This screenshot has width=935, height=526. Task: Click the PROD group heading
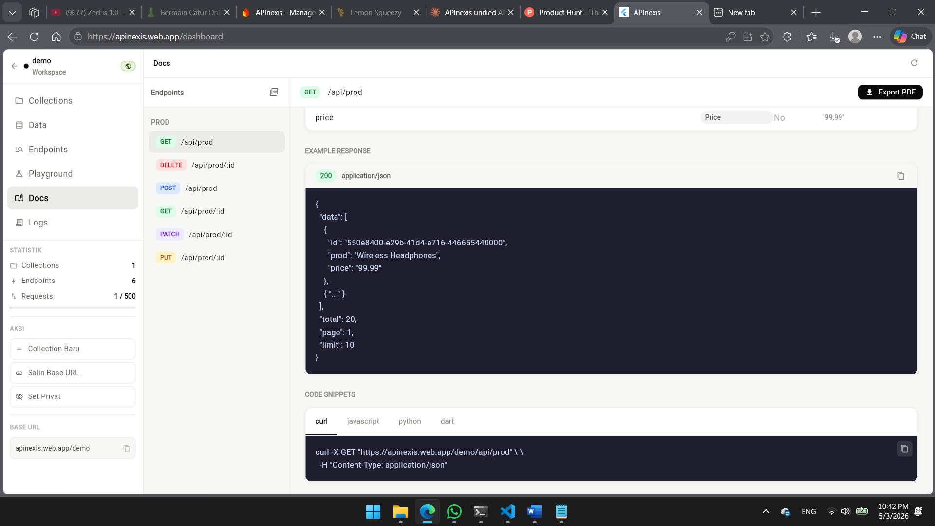[x=160, y=122]
